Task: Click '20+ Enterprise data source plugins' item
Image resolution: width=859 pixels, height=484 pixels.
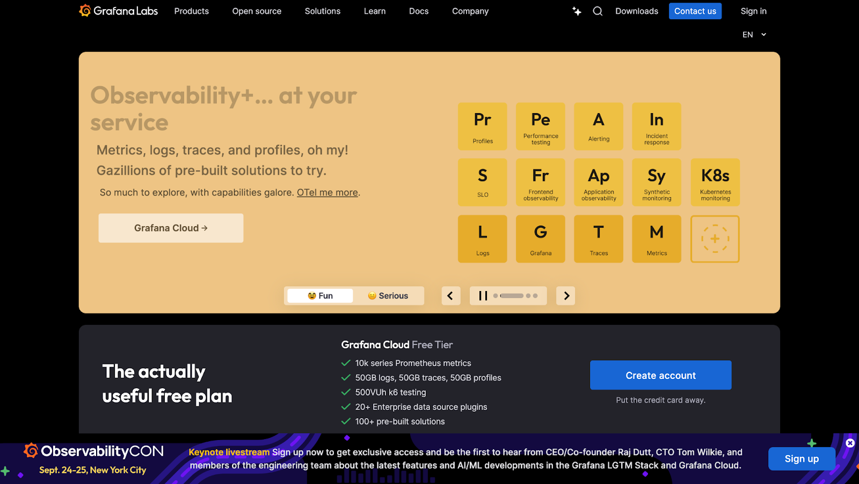Action: 421,407
